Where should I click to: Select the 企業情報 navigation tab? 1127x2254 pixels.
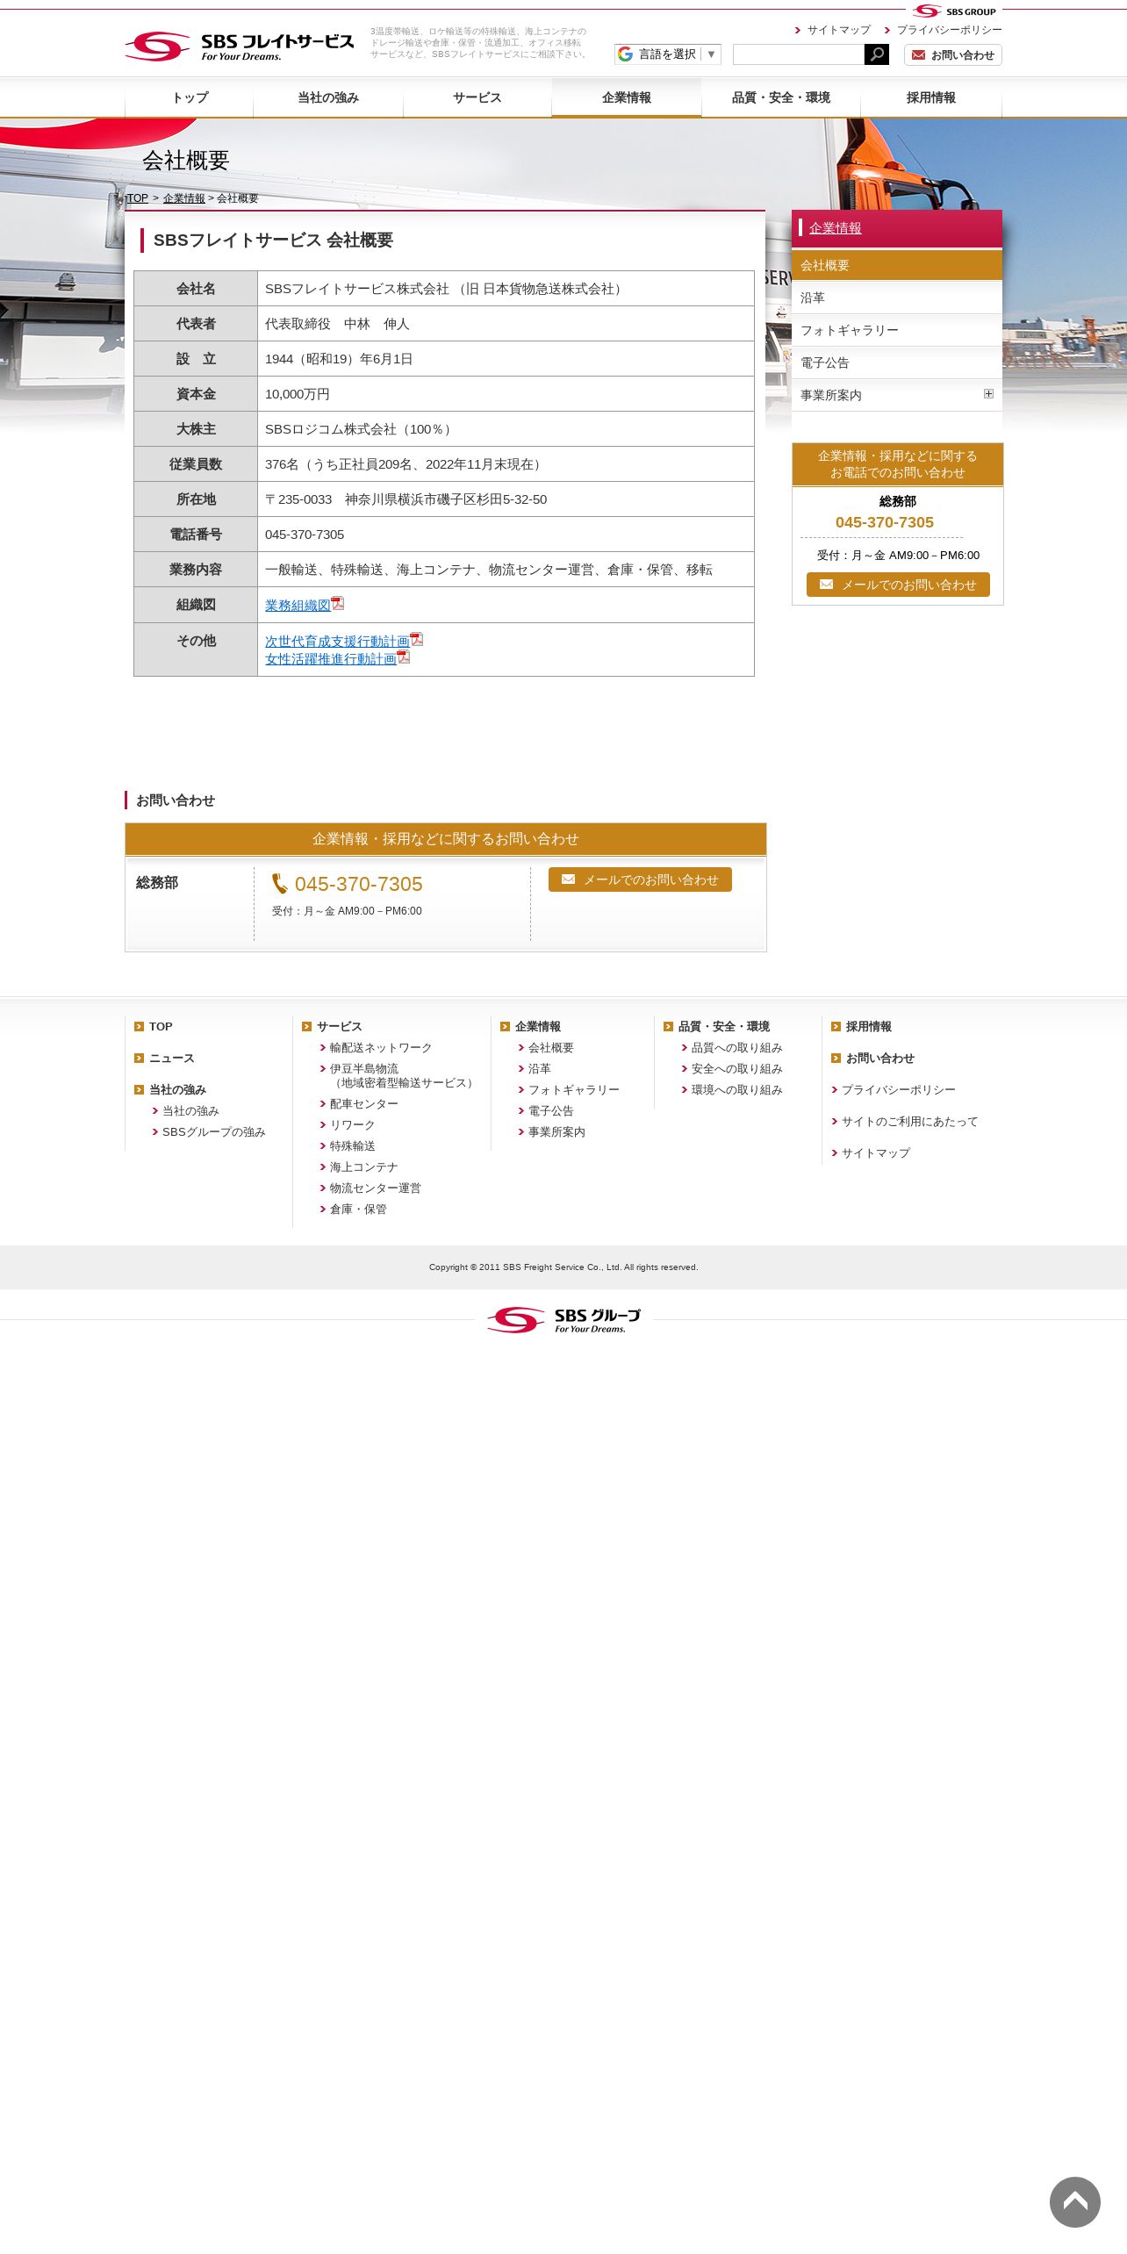click(627, 97)
